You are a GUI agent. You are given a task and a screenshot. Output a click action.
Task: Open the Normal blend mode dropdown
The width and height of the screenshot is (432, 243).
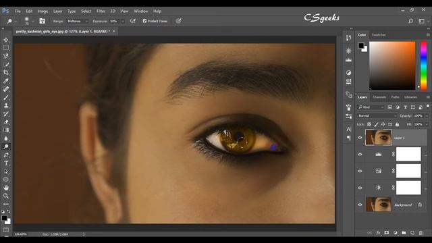pyautogui.click(x=377, y=115)
